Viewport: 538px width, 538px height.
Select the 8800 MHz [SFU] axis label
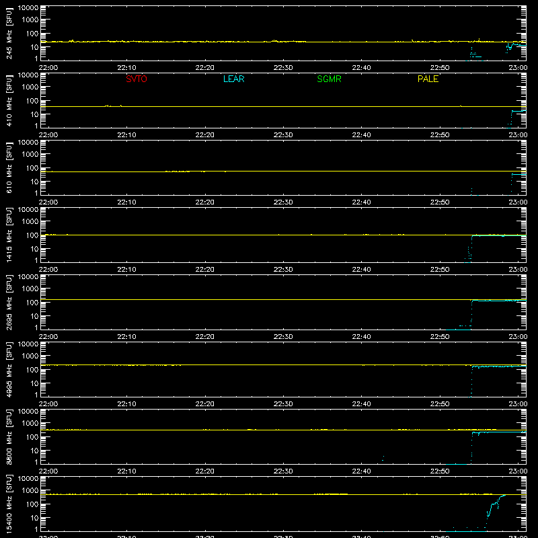9,437
